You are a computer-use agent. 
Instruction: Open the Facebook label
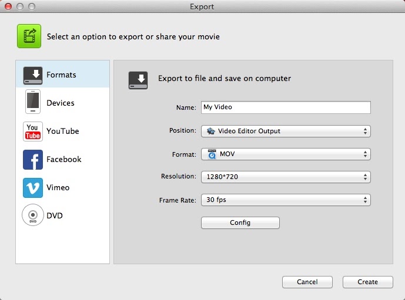(64, 159)
